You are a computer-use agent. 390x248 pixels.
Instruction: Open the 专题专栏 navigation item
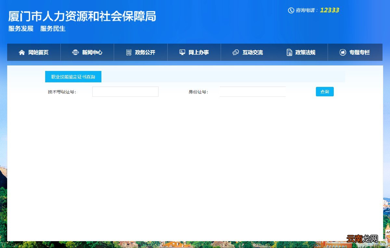pyautogui.click(x=355, y=52)
